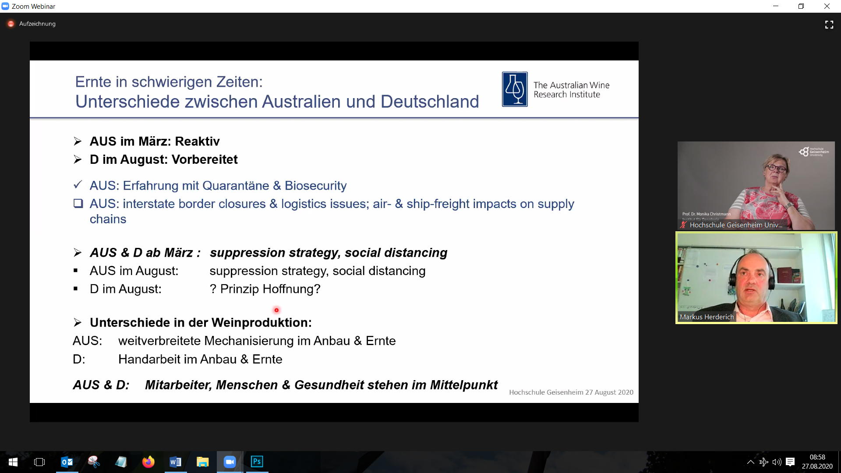Select Markus Herderich video thumbnail
The width and height of the screenshot is (841, 473).
click(x=756, y=278)
